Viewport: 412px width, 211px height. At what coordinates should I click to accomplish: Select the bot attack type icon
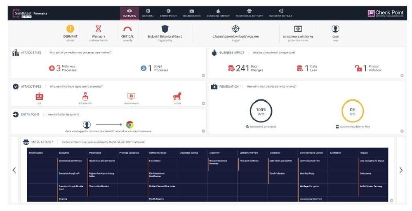coord(40,96)
